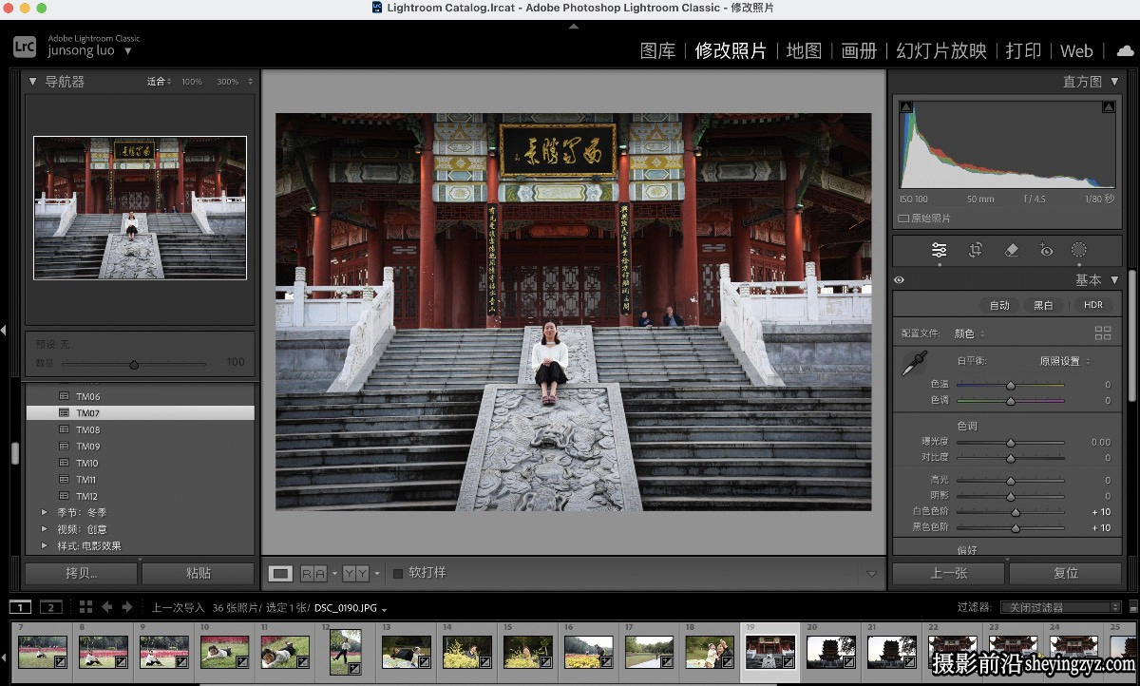Open toolbar content options triangle at right
The image size is (1140, 686).
click(x=871, y=574)
